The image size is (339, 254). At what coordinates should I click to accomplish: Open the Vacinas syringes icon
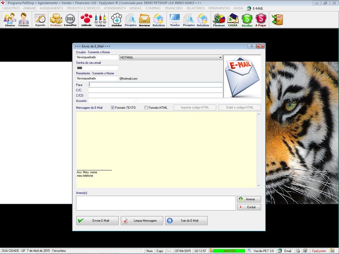tap(100, 19)
